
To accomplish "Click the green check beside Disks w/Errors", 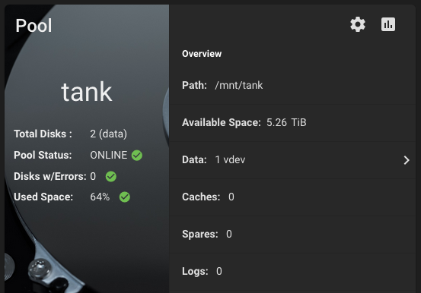I will click(x=111, y=177).
